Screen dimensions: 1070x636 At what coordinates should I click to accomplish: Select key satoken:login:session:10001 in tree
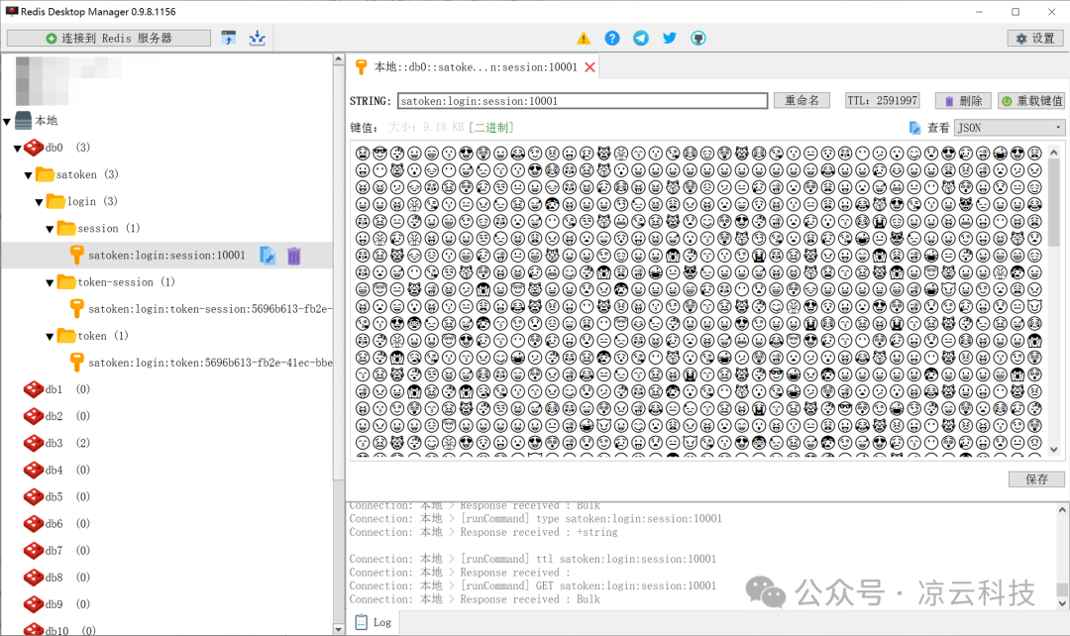pyautogui.click(x=166, y=256)
